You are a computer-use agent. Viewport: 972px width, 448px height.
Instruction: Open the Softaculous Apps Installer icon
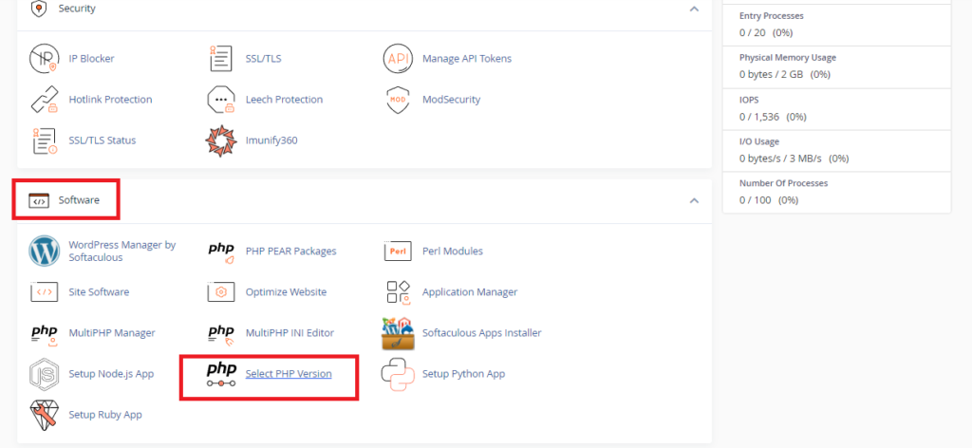(398, 333)
